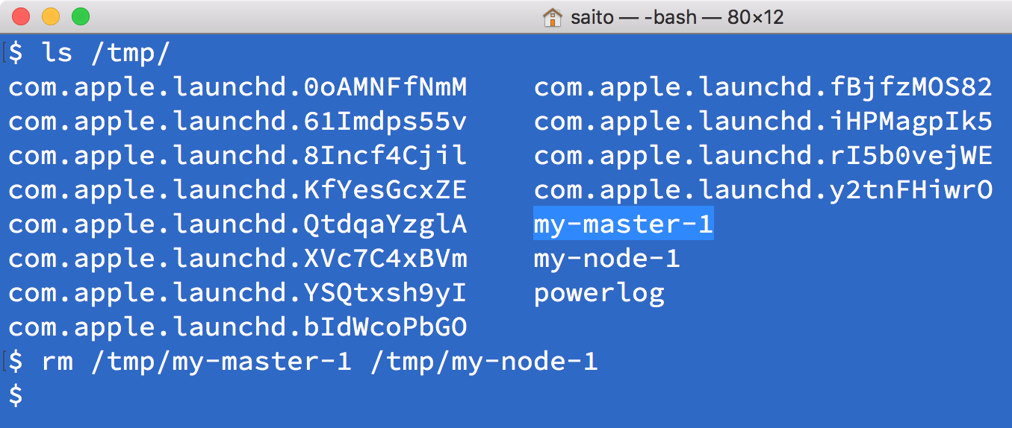This screenshot has width=1012, height=428.
Task: Click com.apple.launchd.8Incf4Cjil entry
Action: pyautogui.click(x=238, y=156)
